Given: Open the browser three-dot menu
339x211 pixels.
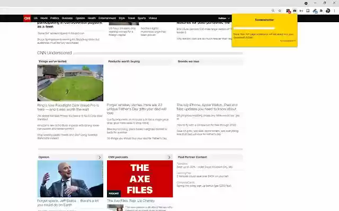Looking at the screenshot, I should (334, 11).
